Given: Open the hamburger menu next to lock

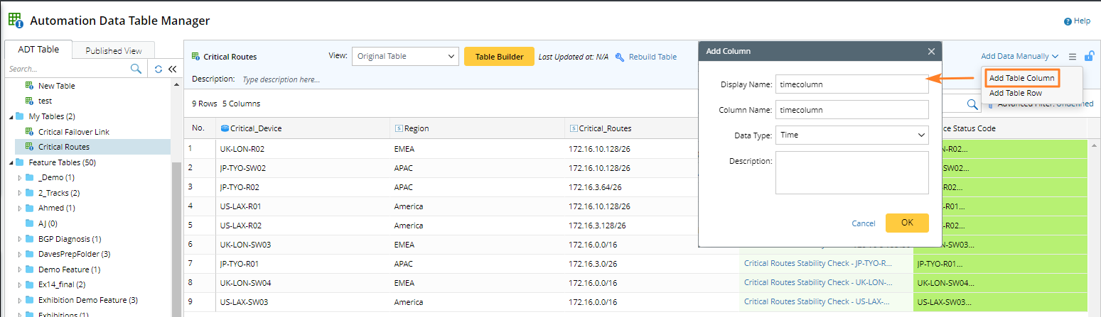Looking at the screenshot, I should [1072, 56].
